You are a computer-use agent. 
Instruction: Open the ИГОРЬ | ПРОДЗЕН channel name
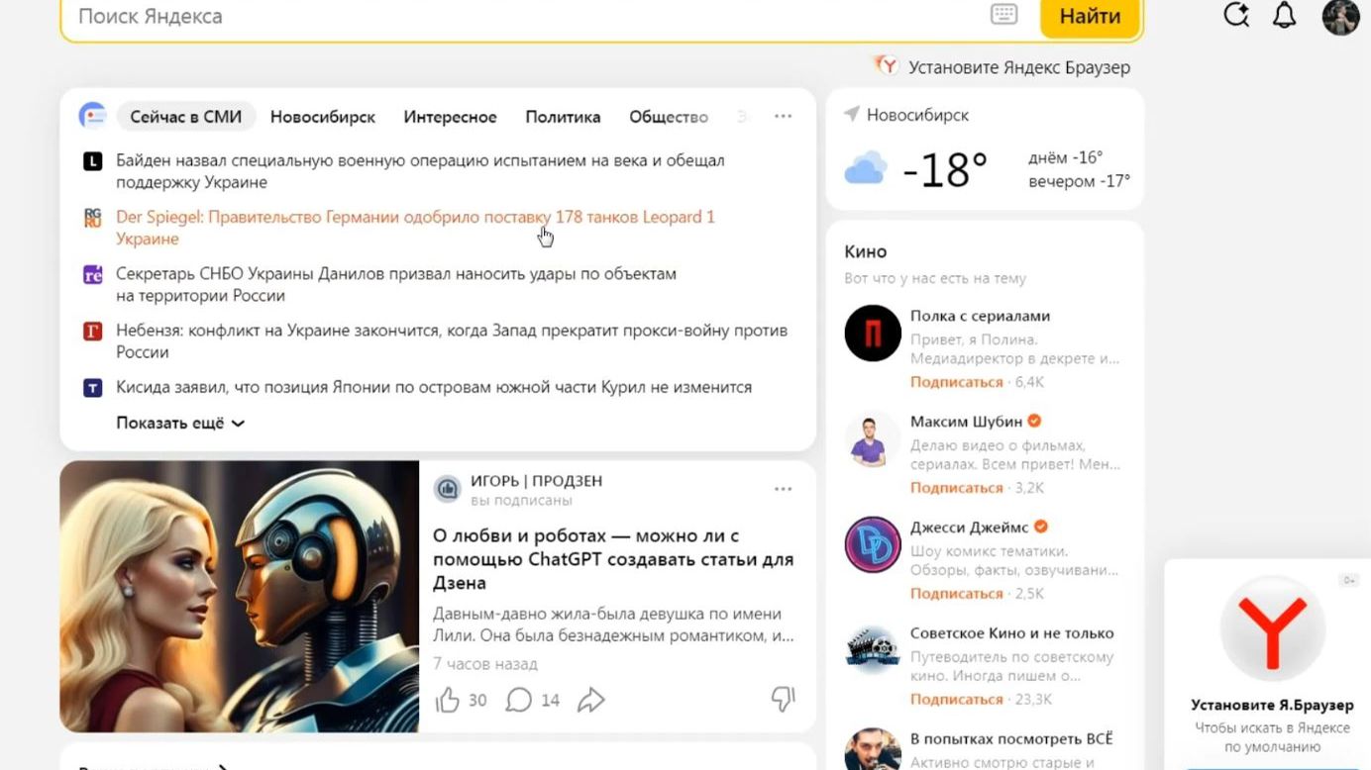click(x=536, y=481)
